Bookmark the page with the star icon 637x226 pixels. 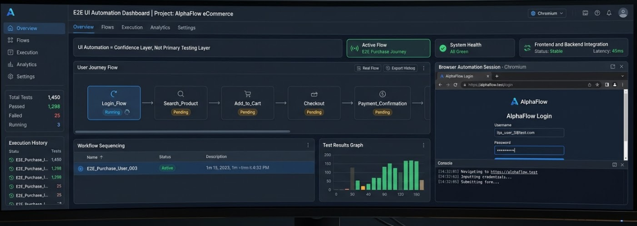597,85
